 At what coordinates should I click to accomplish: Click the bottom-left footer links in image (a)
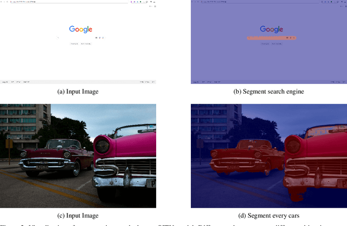pyautogui.click(x=12, y=82)
